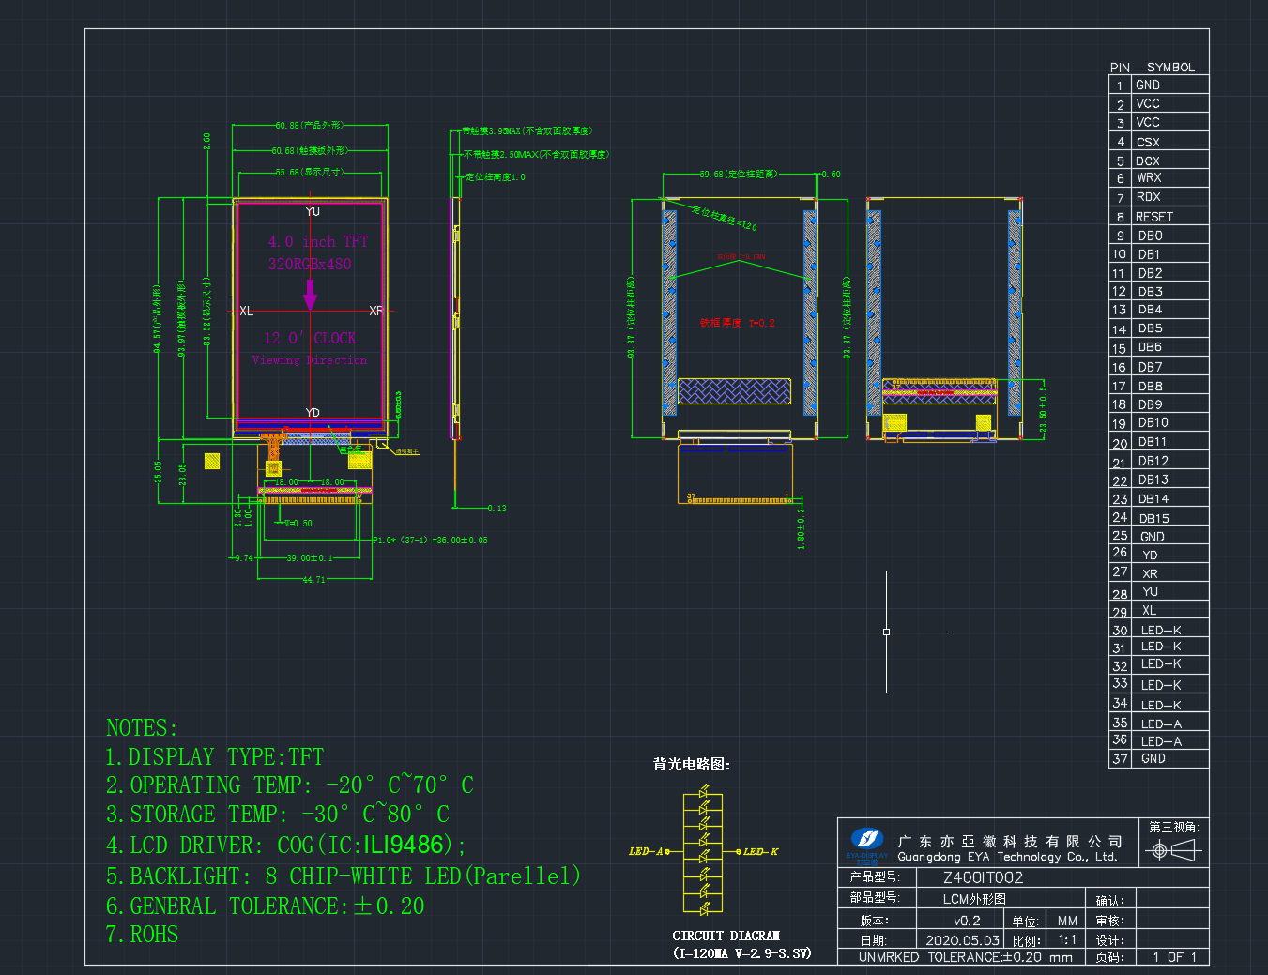The image size is (1268, 975).
Task: Click the 2020.05.03 date value
Action: click(962, 940)
